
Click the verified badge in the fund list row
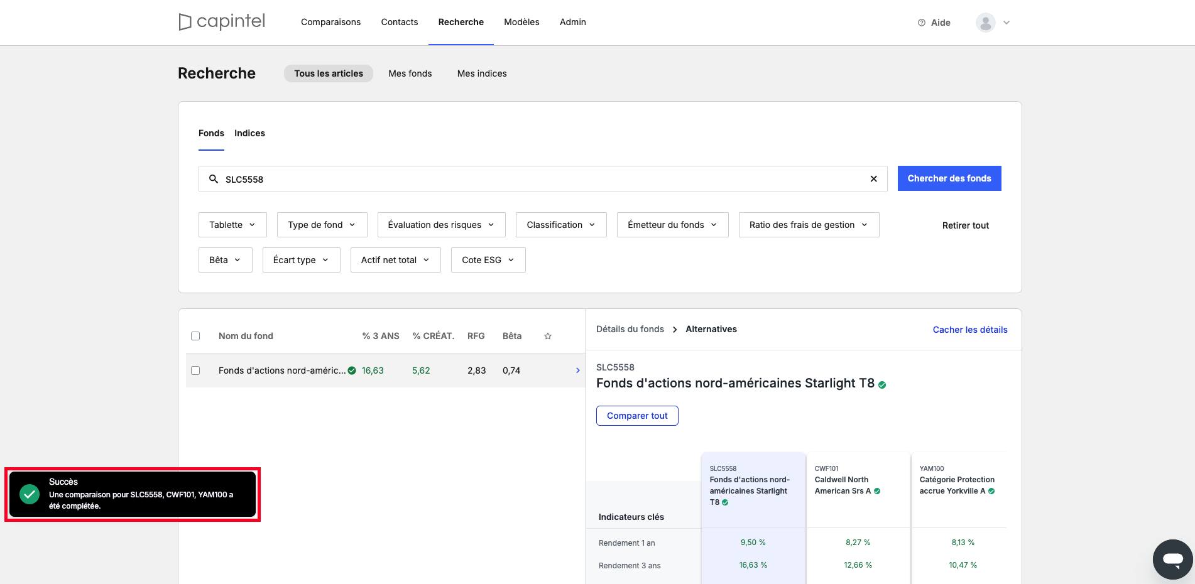pos(352,370)
